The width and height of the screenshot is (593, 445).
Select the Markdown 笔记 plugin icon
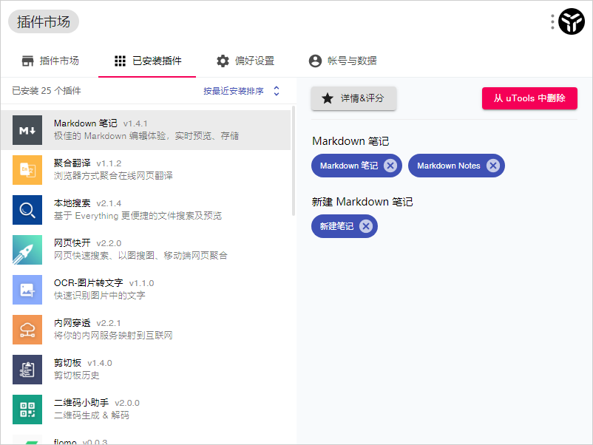click(x=27, y=128)
